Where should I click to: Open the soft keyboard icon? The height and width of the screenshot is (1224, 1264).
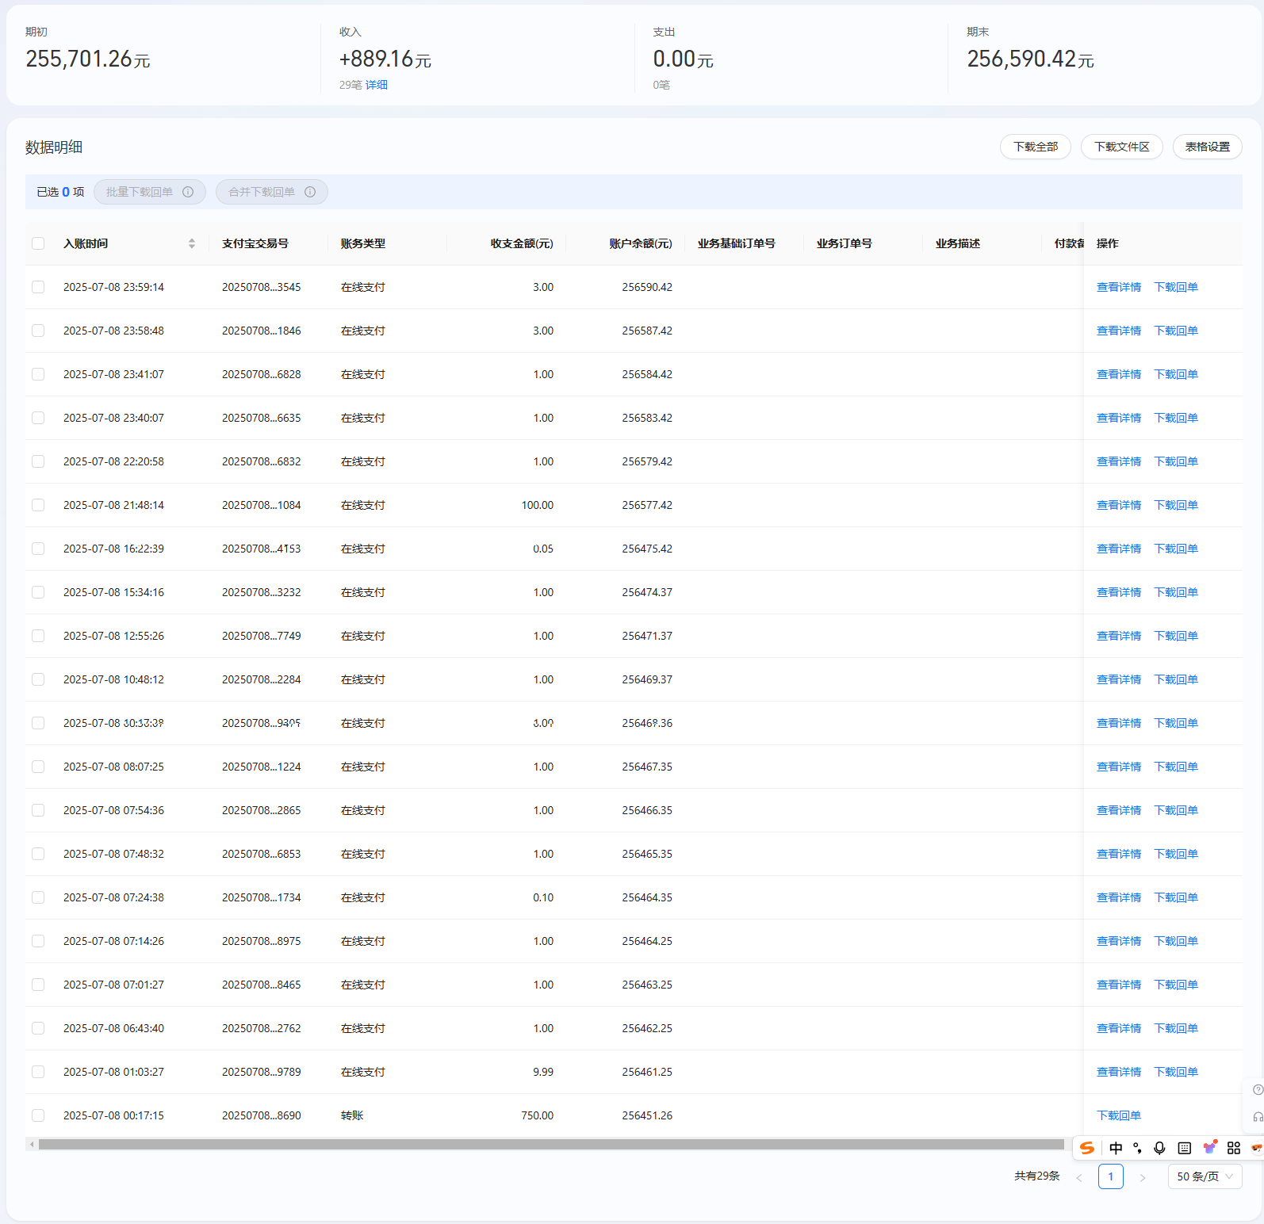point(1185,1148)
